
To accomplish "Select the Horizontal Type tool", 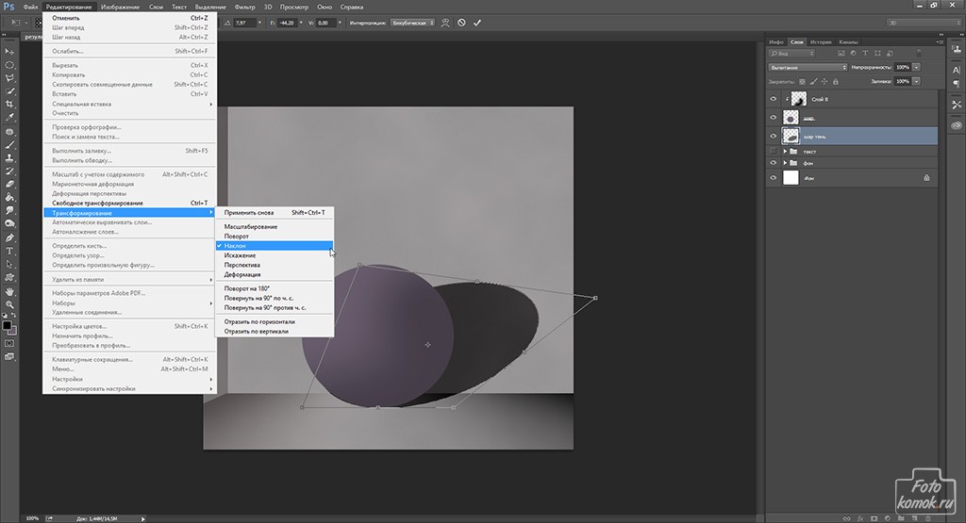I will 9,252.
